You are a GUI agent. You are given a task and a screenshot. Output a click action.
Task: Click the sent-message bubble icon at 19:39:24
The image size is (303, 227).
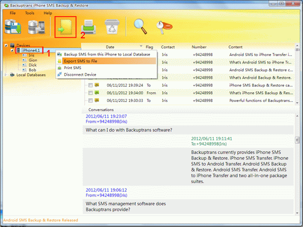pyautogui.click(x=97, y=85)
